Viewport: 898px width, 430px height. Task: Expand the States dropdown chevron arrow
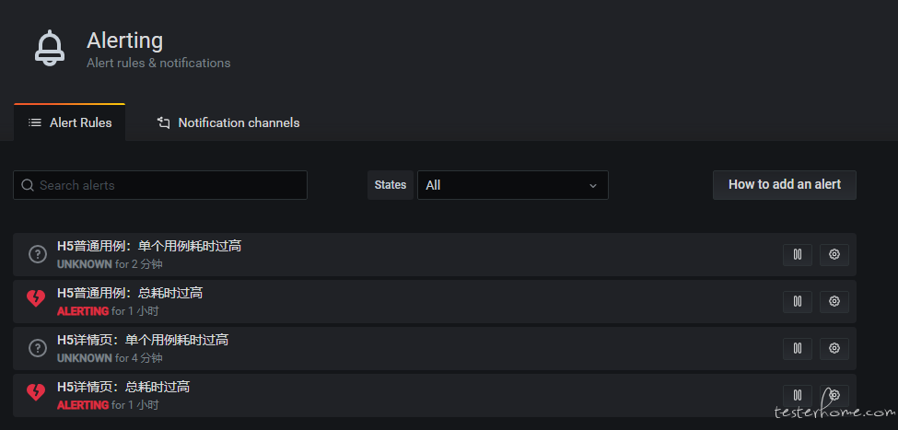tap(593, 185)
